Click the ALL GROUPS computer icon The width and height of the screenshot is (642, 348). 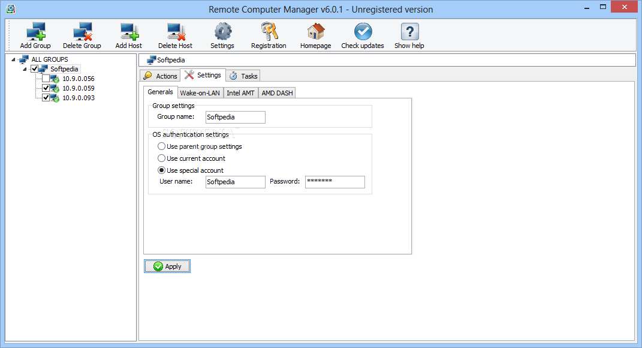click(24, 59)
